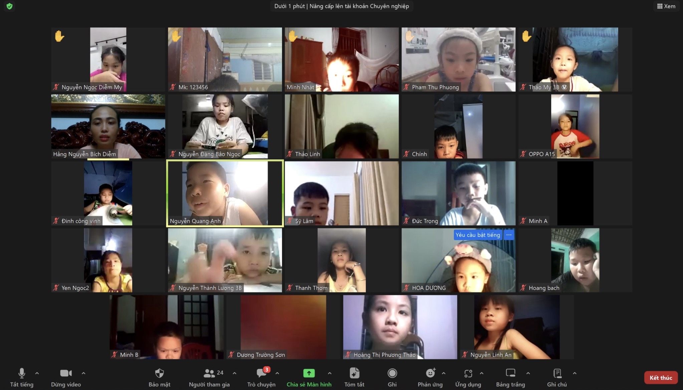Start recording with the Ghi icon
683x390 pixels.
coord(392,373)
